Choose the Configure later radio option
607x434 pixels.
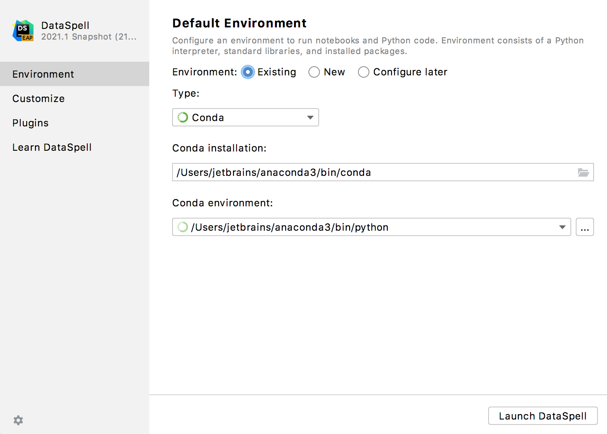pos(364,72)
